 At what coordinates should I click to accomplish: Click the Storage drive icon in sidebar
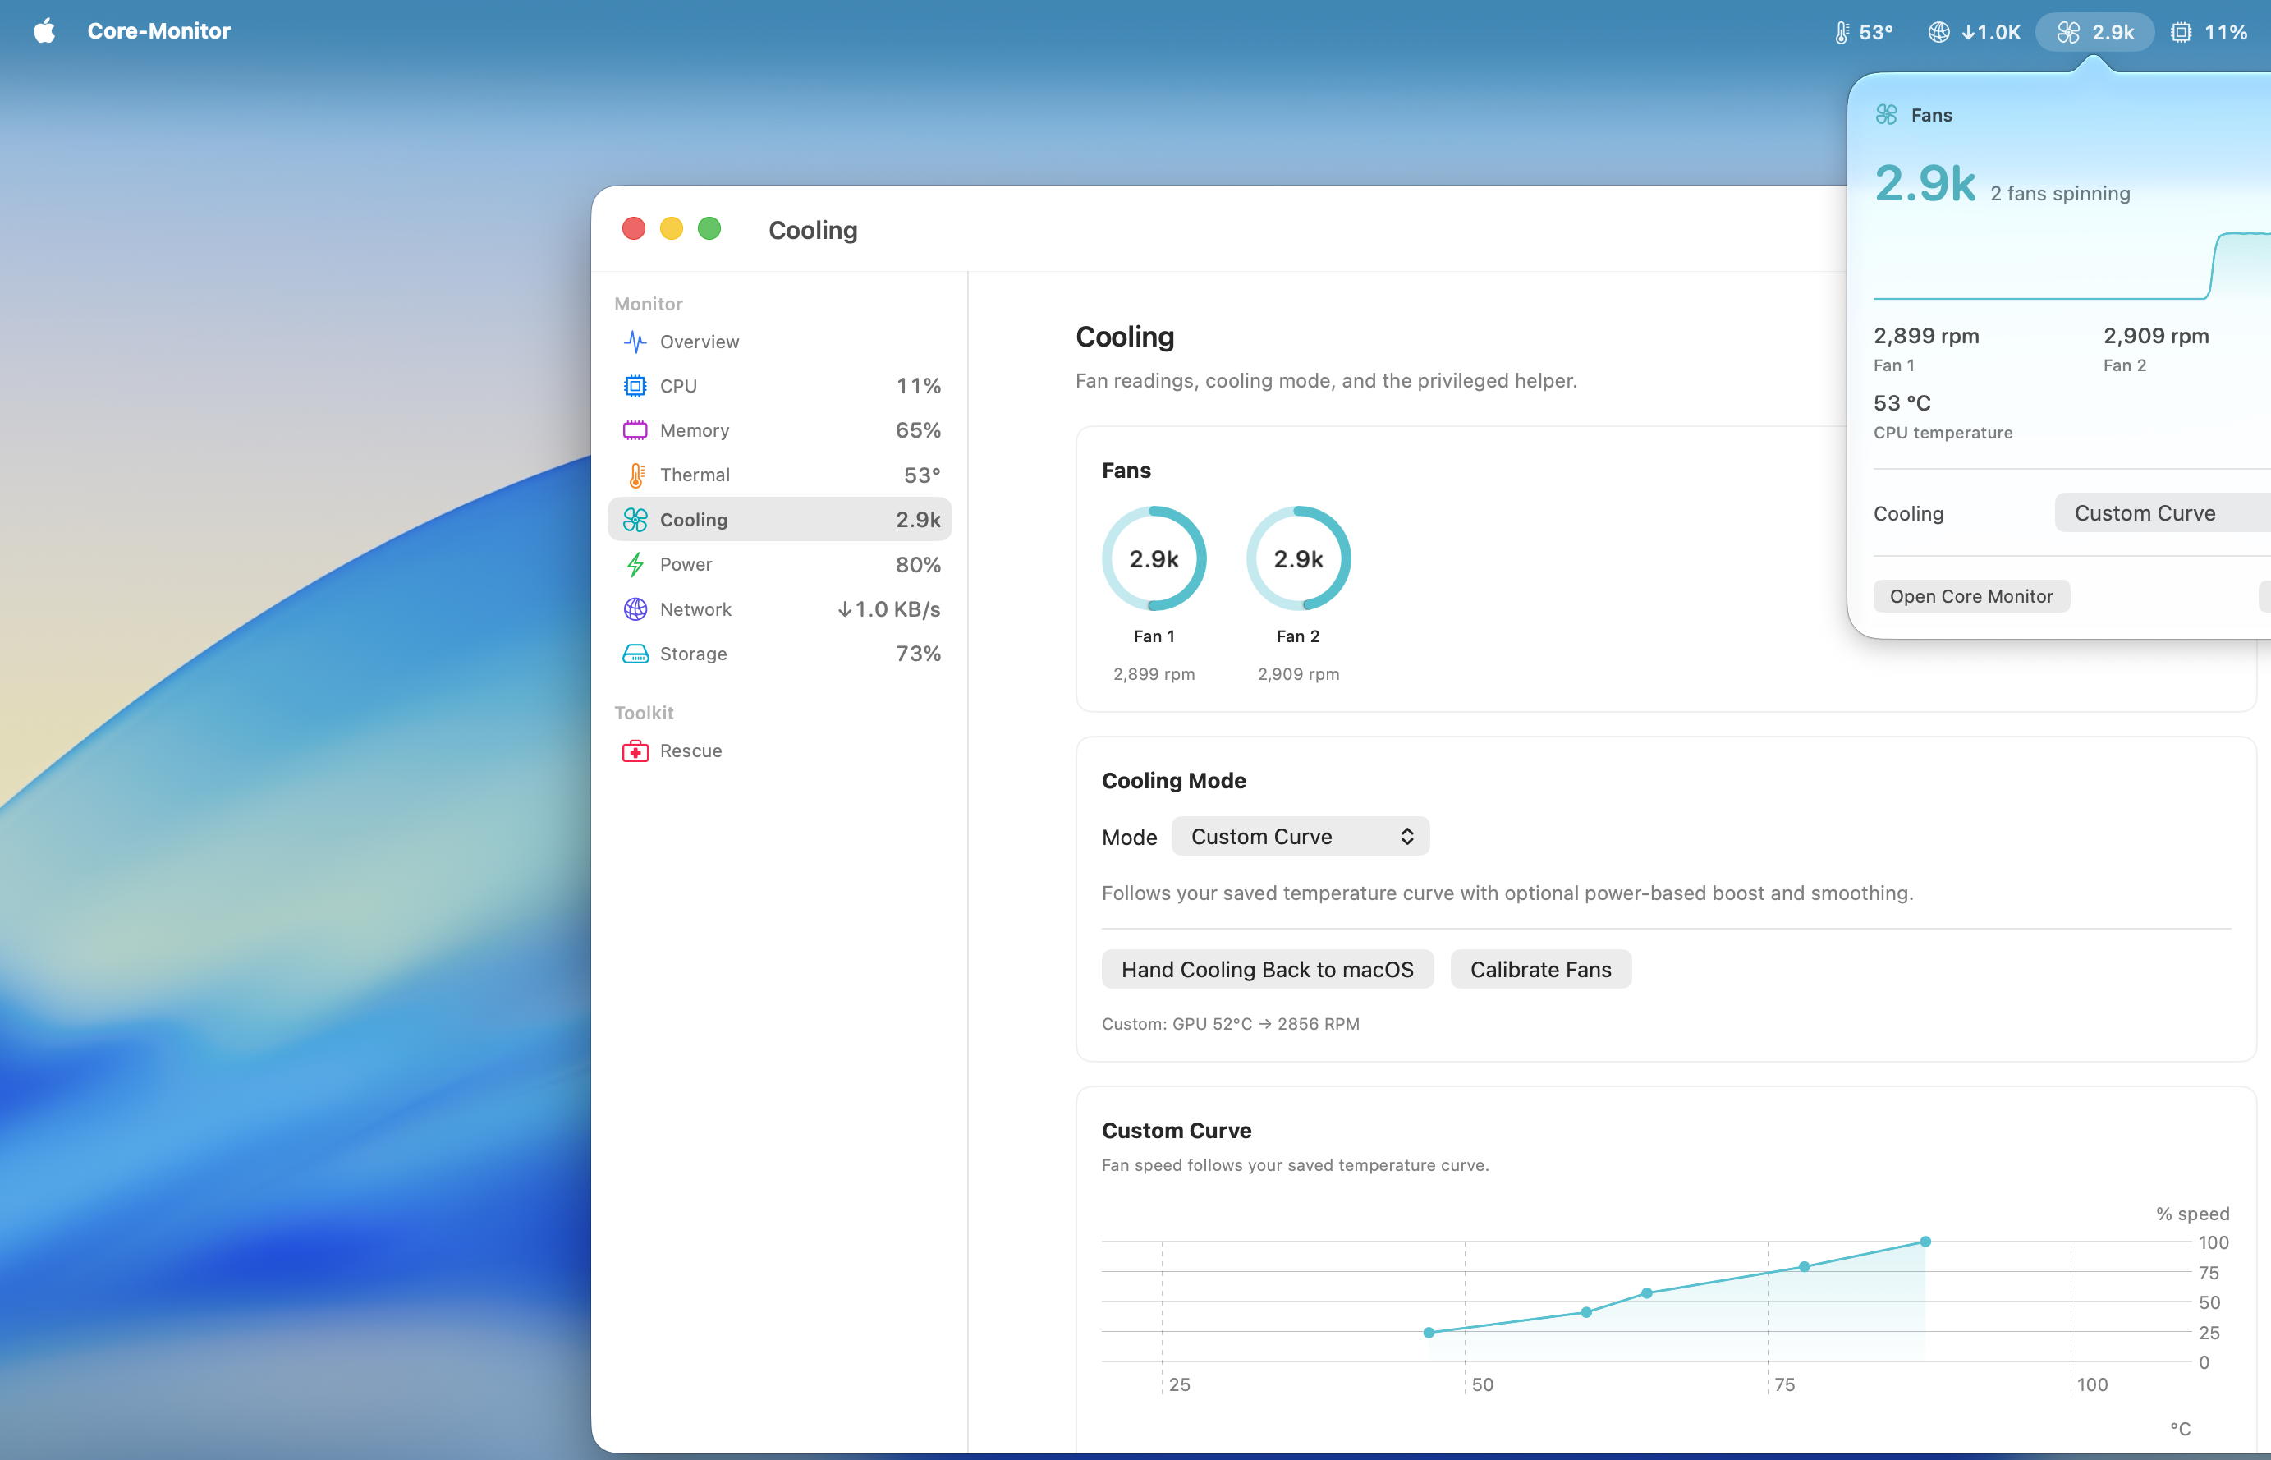click(x=635, y=653)
